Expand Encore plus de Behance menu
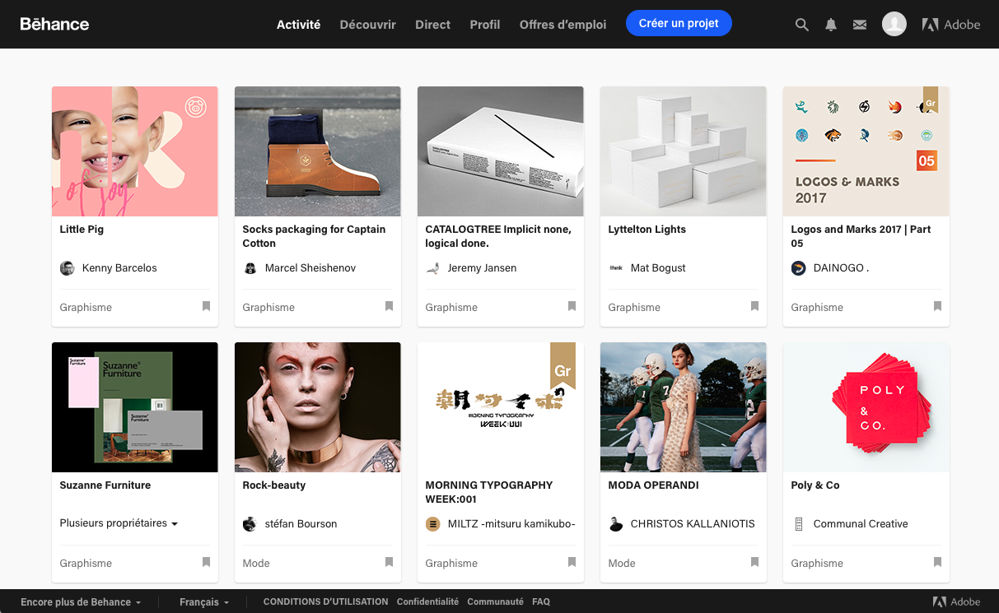The image size is (999, 613). (x=81, y=602)
